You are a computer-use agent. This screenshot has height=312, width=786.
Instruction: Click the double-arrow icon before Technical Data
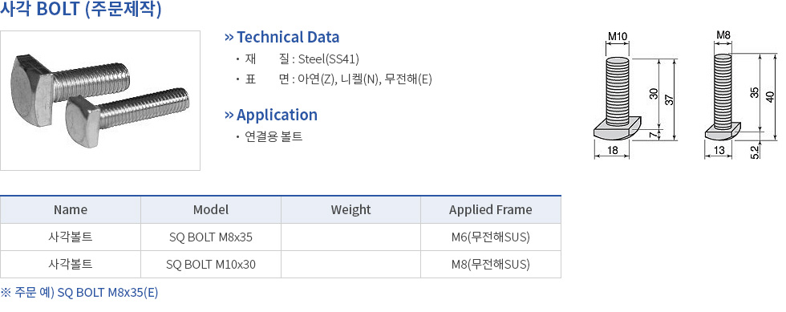229,37
